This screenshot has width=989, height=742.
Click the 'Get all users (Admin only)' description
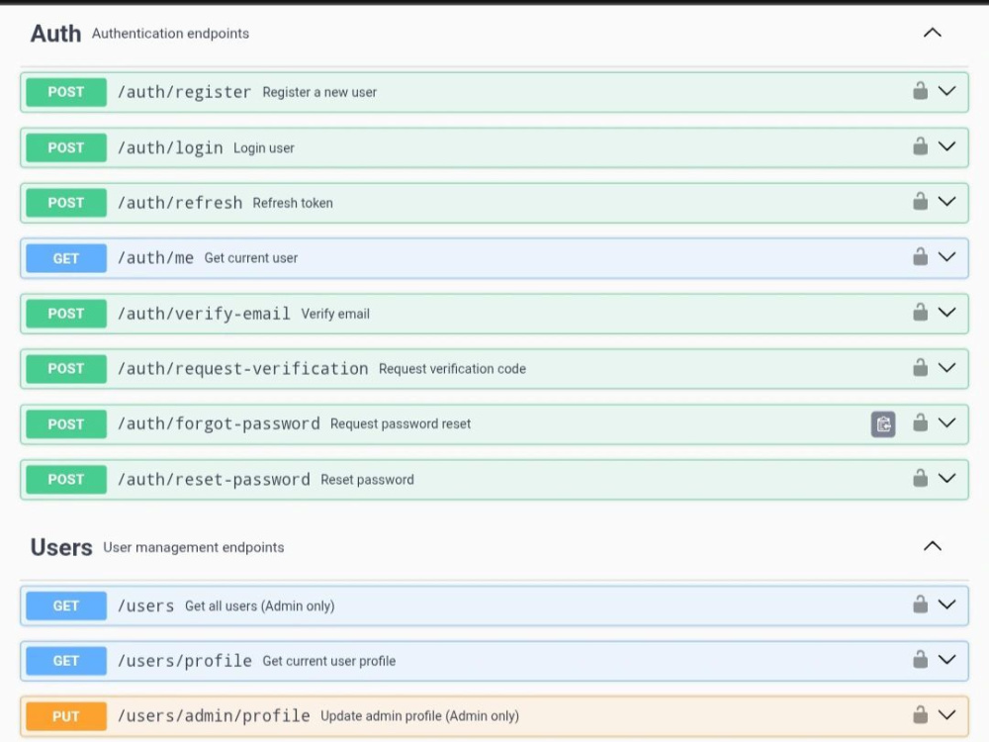coord(260,605)
